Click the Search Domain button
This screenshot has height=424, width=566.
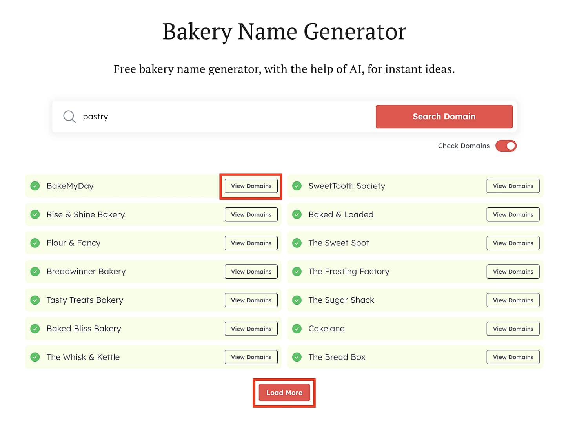click(444, 117)
